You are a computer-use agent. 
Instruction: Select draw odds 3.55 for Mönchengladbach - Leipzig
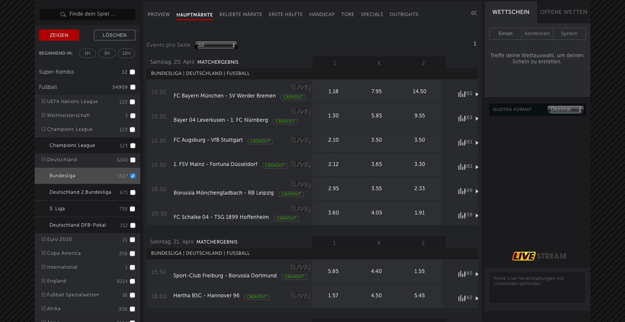377,189
